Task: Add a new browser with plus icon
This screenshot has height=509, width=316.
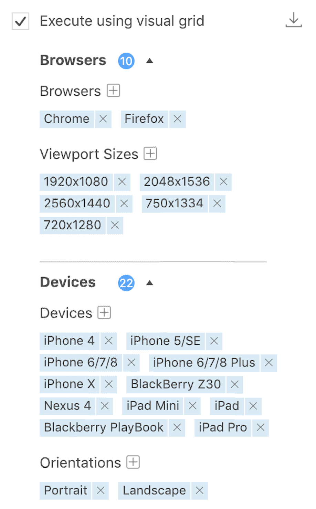Action: click(113, 91)
